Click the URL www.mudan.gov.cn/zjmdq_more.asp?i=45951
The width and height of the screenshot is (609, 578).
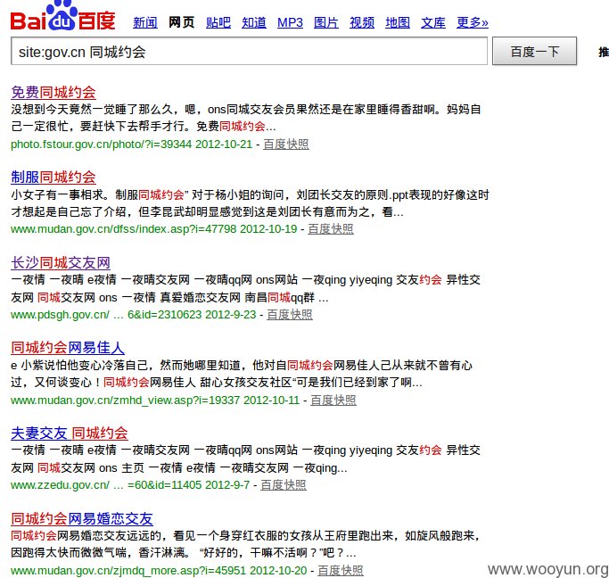click(128, 571)
